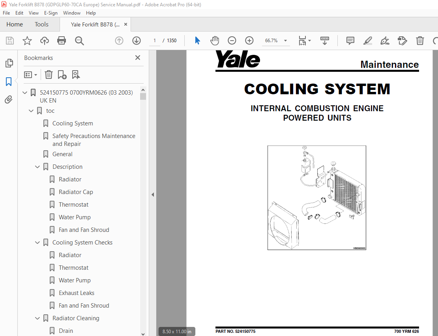Viewport: 438px width, 336px height.
Task: Add a sticky note comment
Action: (350, 41)
